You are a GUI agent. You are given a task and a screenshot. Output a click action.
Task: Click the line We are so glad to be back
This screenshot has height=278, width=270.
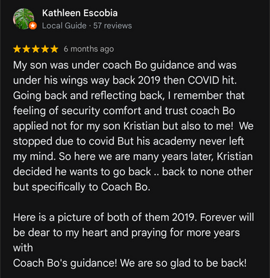tap(183, 263)
